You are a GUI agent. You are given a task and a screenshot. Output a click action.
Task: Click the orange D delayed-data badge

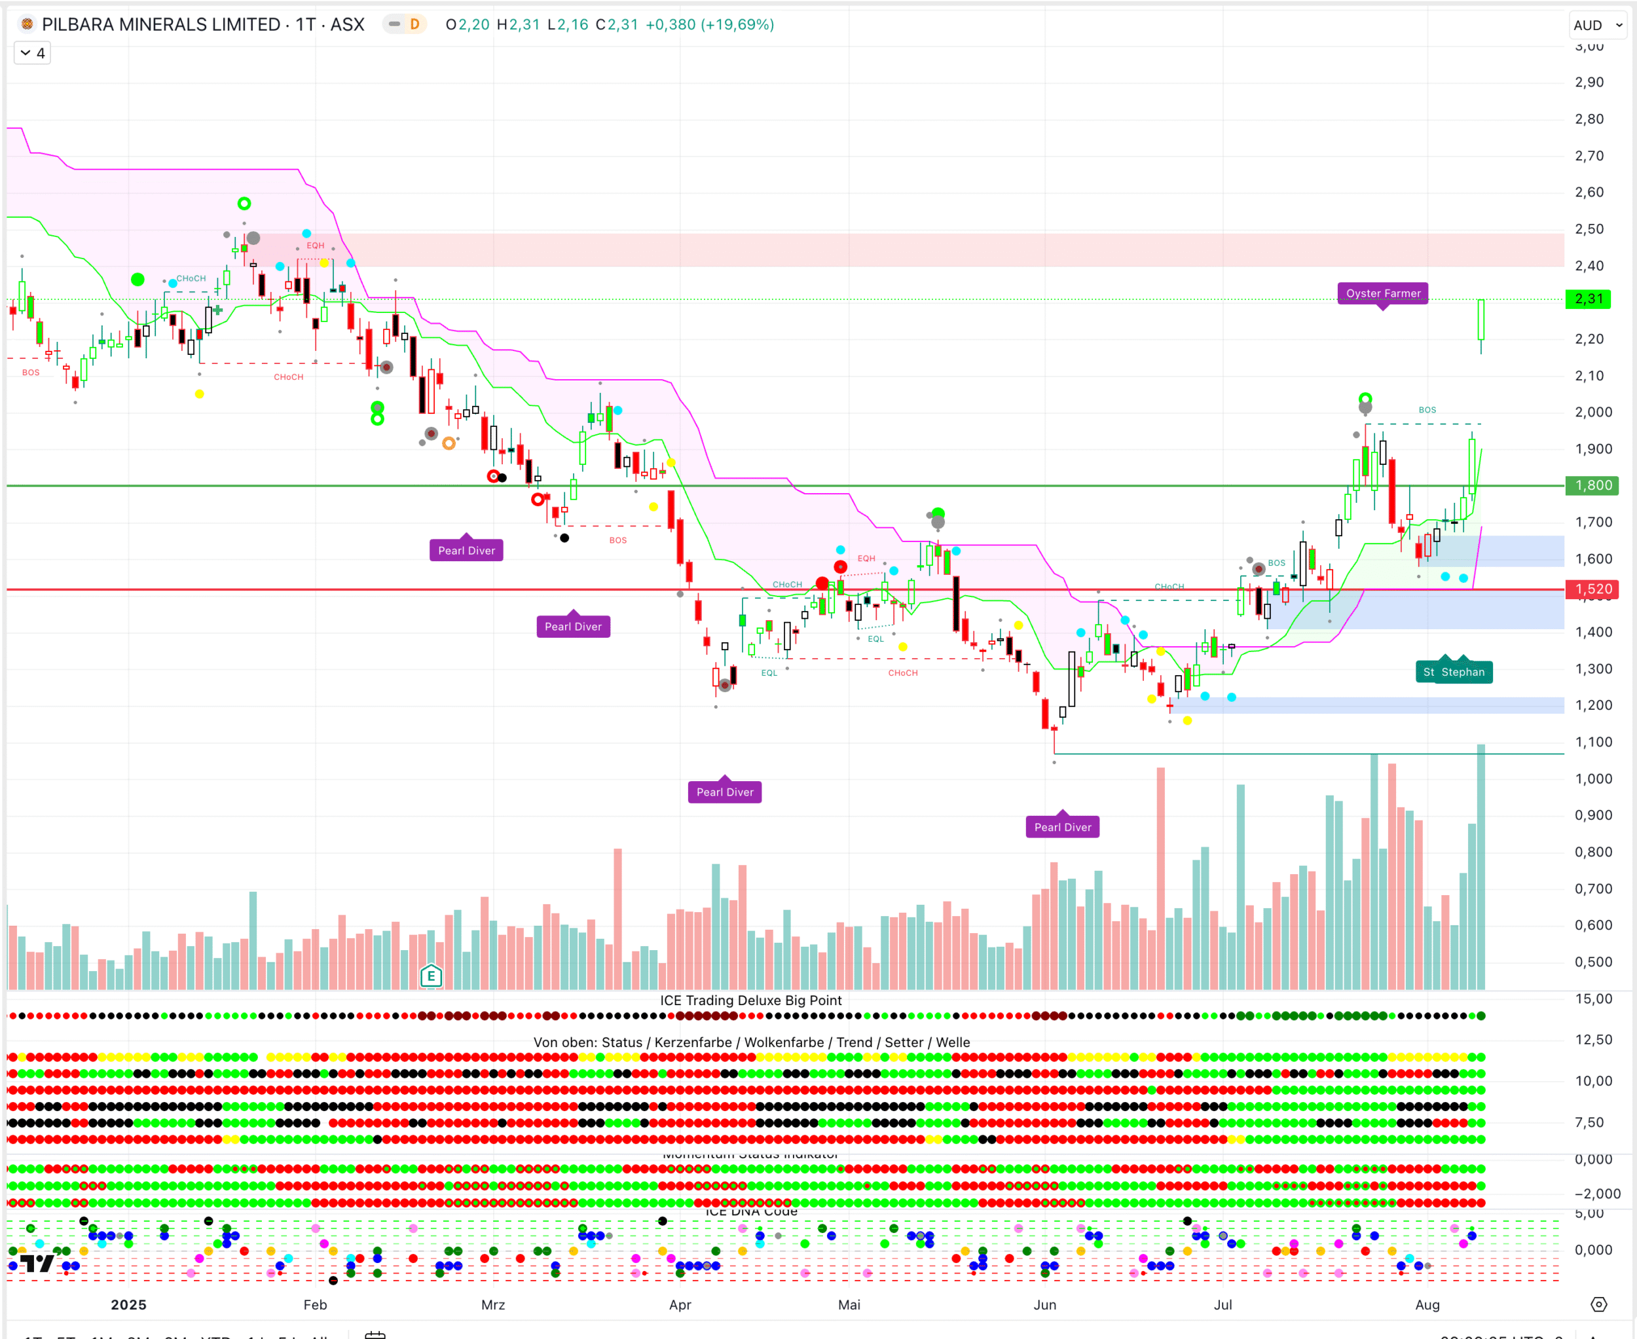coord(415,25)
